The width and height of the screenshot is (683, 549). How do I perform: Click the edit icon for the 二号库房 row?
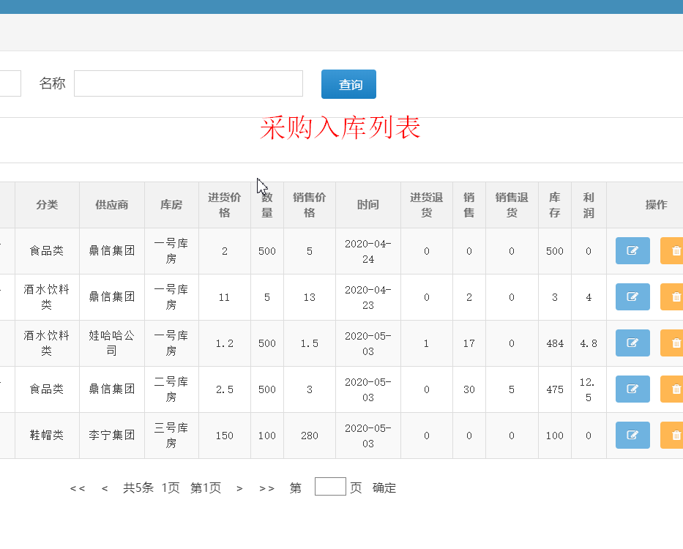(632, 389)
